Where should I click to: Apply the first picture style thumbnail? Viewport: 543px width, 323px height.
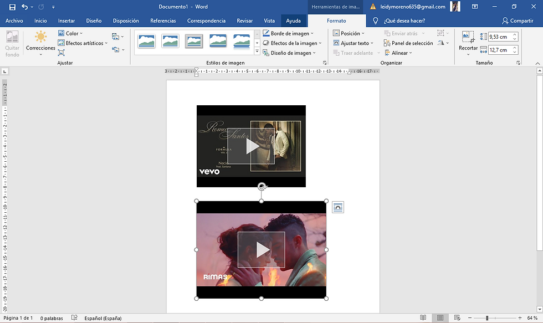click(146, 41)
